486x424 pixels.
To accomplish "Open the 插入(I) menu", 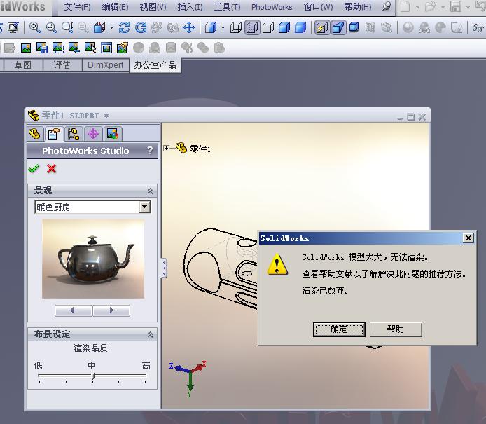I will pyautogui.click(x=190, y=7).
